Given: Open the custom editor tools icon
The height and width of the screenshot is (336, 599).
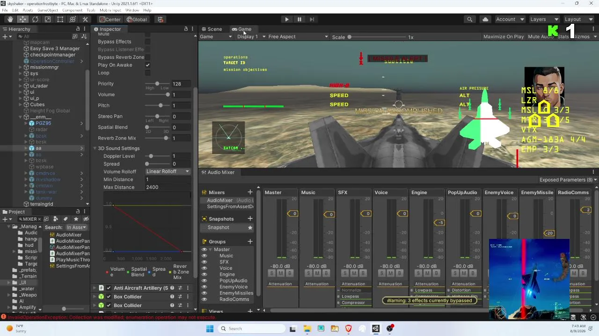Looking at the screenshot, I should [85, 19].
